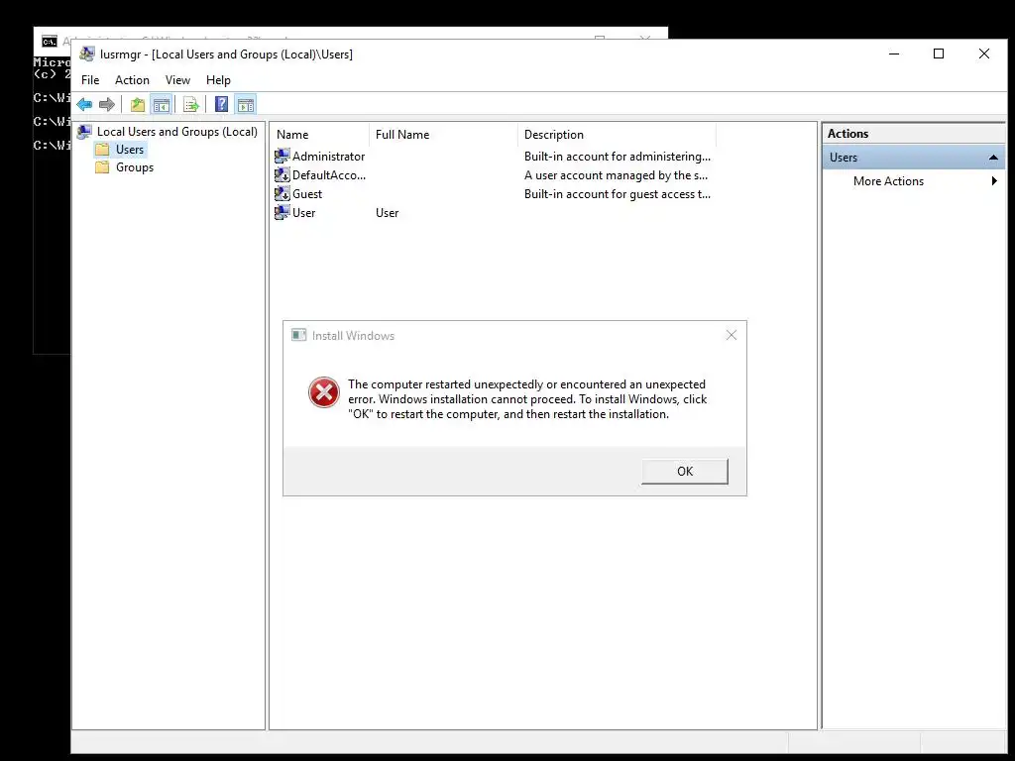
Task: Click the Forward arrow toolbar icon
Action: tap(107, 104)
